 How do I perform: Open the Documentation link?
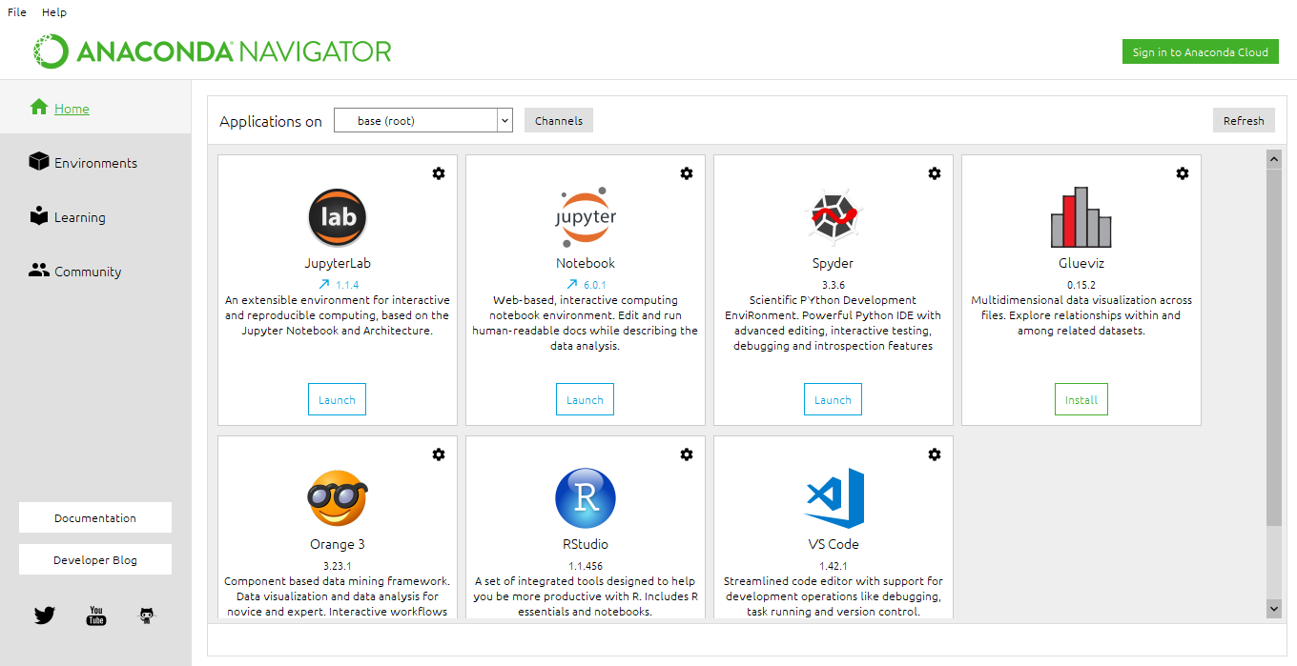[x=95, y=517]
